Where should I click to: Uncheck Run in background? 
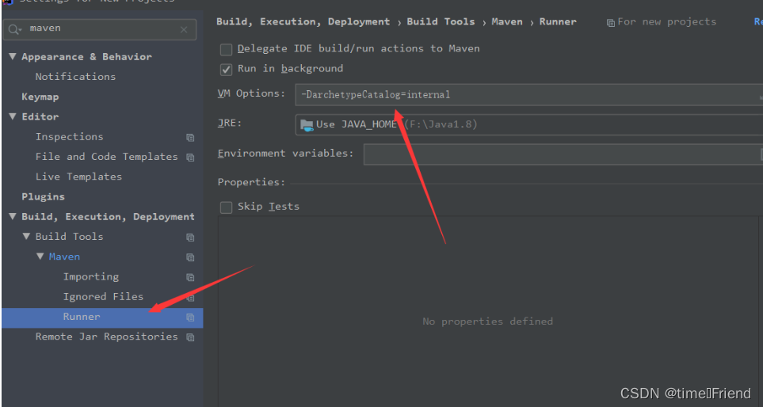[227, 70]
